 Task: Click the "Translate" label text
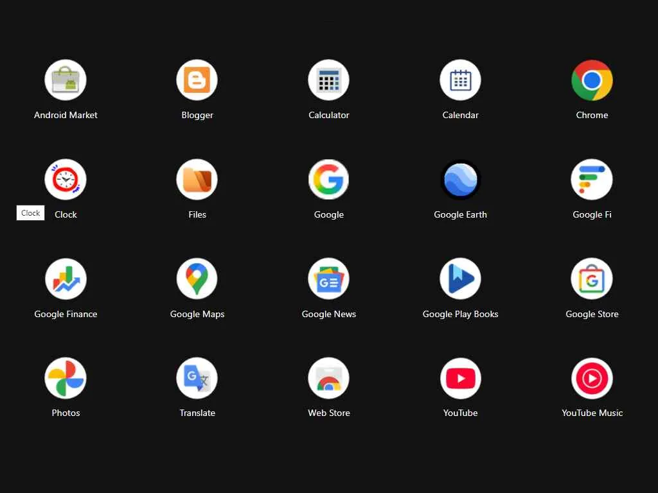pos(197,413)
